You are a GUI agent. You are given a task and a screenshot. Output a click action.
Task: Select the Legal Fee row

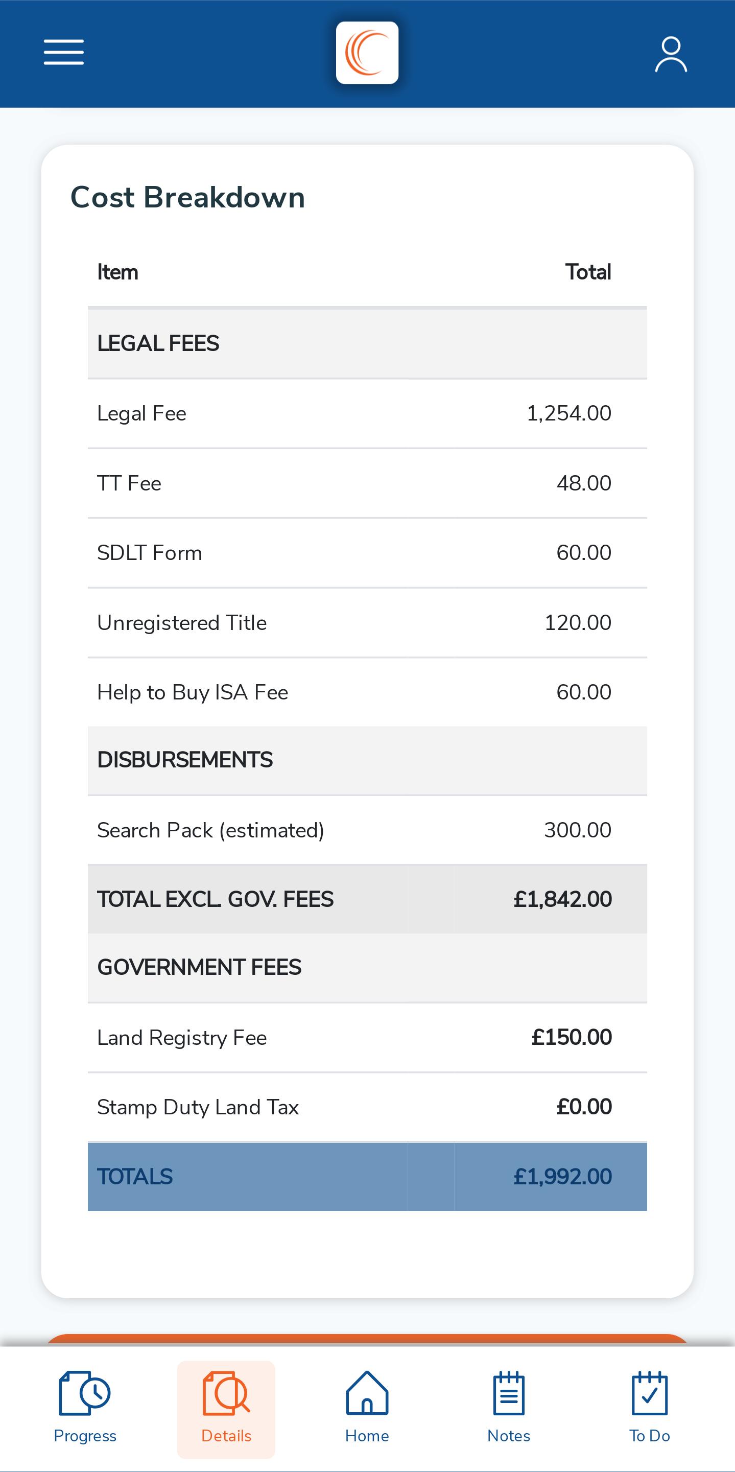pos(367,414)
